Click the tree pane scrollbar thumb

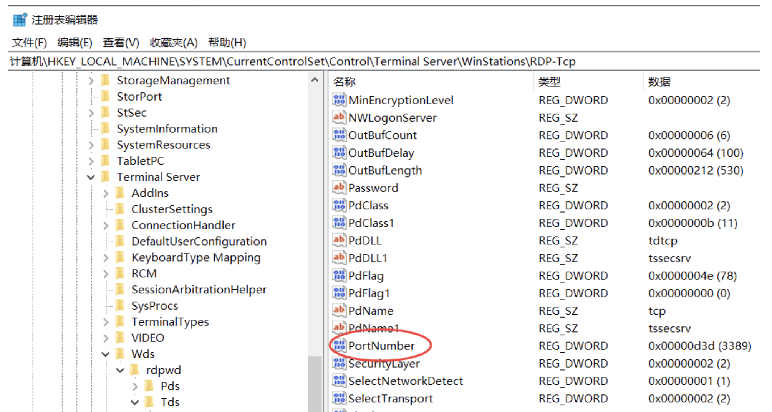(x=315, y=384)
